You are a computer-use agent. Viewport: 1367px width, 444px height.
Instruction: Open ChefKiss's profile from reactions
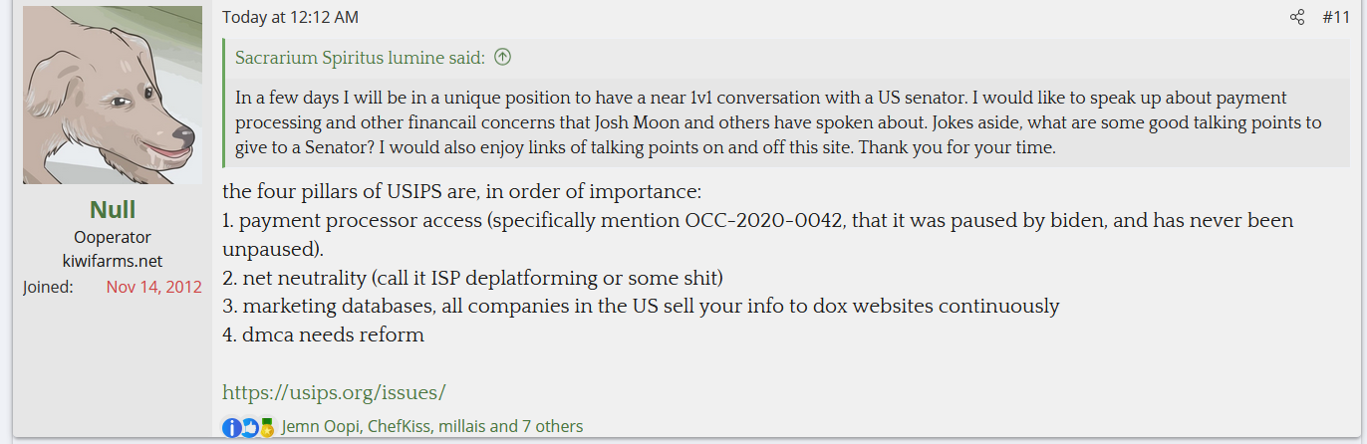tap(401, 427)
